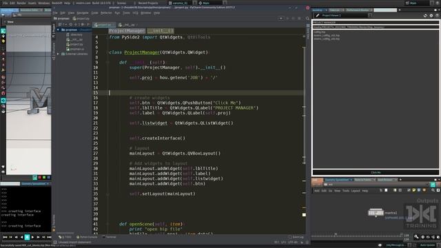
Task: Click the 'Click Me' button in Project Manager
Action: point(376,172)
